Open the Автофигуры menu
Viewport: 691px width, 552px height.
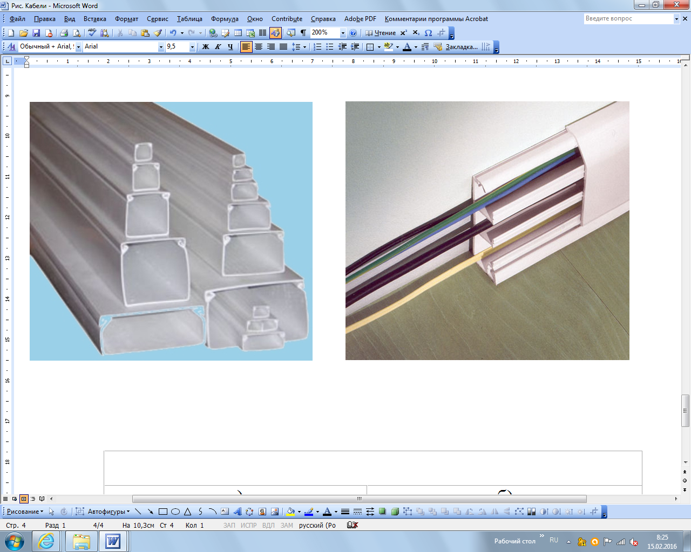[x=109, y=512]
